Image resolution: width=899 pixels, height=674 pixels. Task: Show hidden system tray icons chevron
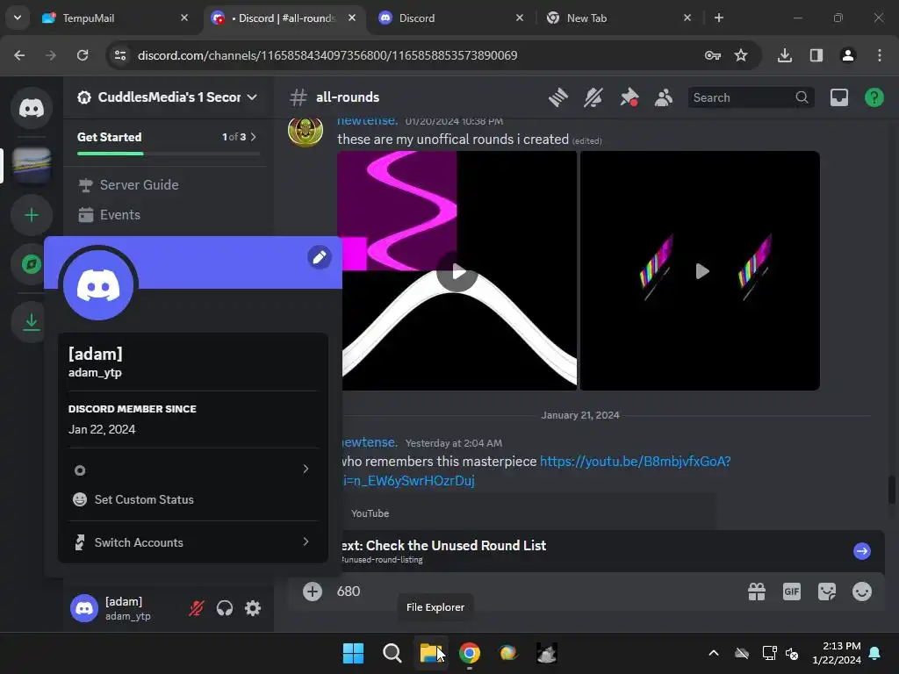click(x=714, y=653)
